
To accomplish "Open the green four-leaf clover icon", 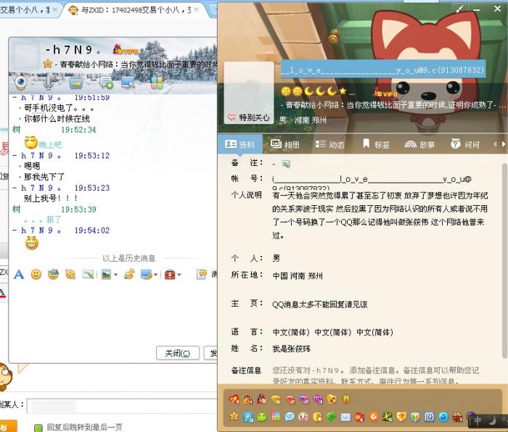I will click(x=332, y=417).
